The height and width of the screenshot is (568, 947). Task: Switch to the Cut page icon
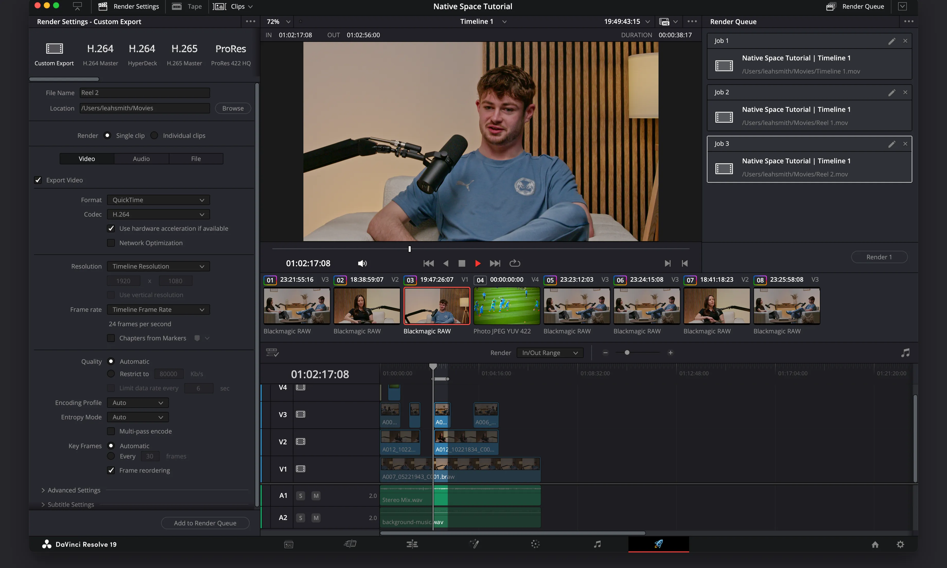(350, 544)
